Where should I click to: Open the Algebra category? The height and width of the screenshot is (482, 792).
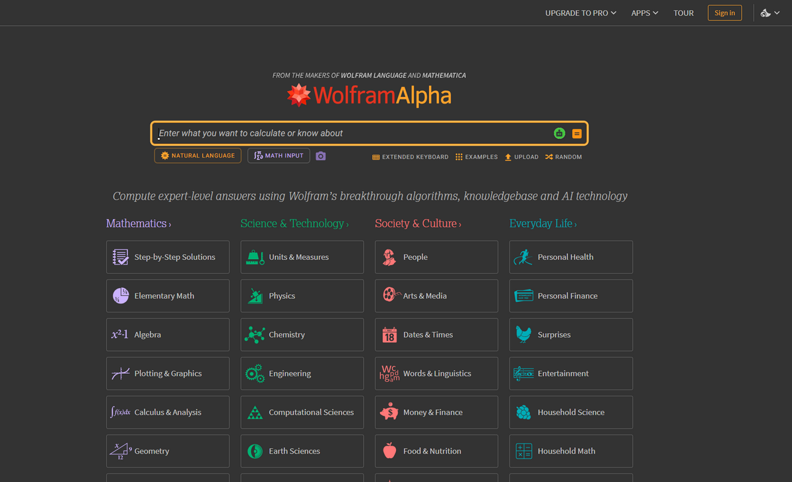[168, 335]
